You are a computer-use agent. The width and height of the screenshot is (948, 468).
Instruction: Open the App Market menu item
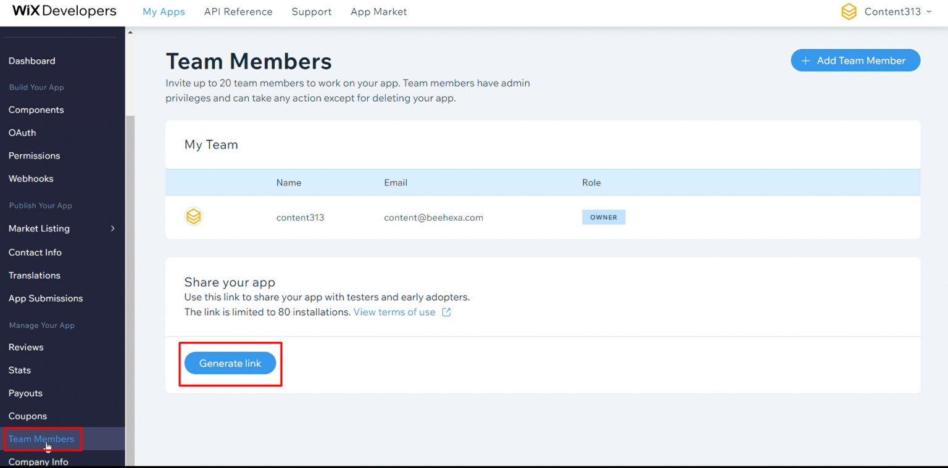tap(378, 12)
